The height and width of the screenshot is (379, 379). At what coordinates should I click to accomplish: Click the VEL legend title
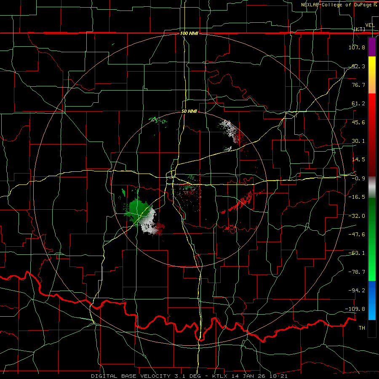(x=370, y=25)
